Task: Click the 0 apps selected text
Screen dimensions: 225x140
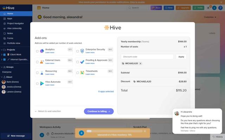Action: pos(106,91)
